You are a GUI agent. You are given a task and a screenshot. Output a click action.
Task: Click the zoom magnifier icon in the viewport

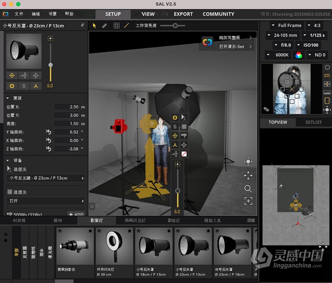point(248,189)
